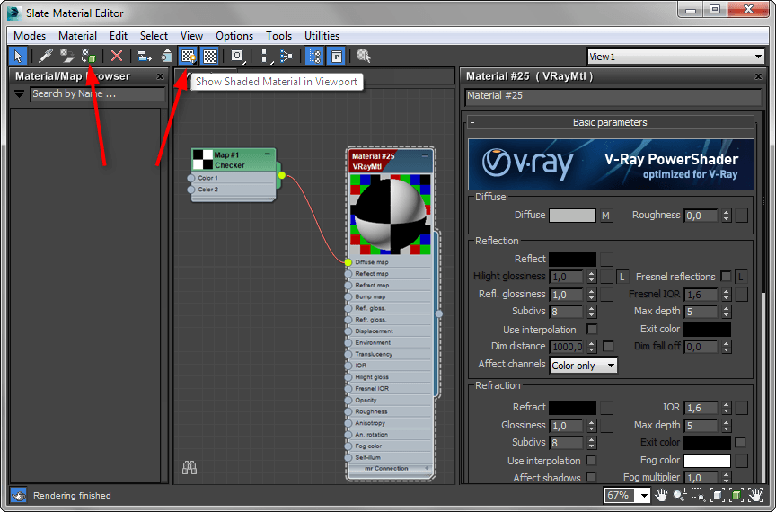This screenshot has height=512, width=776.
Task: Activate the Select tool arrow icon
Action: (x=18, y=56)
